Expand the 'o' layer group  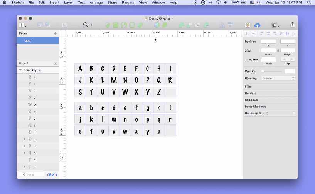point(25,139)
